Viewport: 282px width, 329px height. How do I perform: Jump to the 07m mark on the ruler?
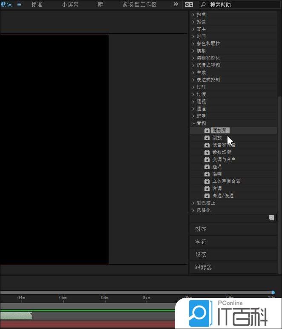click(147, 298)
